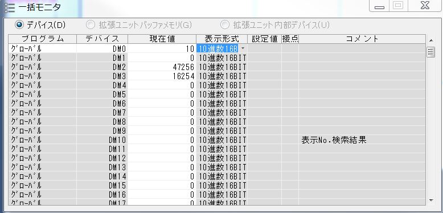Screen dimensions: 443x213
Task: Click the 10進数16BIT format cell for DM2
Action: coord(221,67)
